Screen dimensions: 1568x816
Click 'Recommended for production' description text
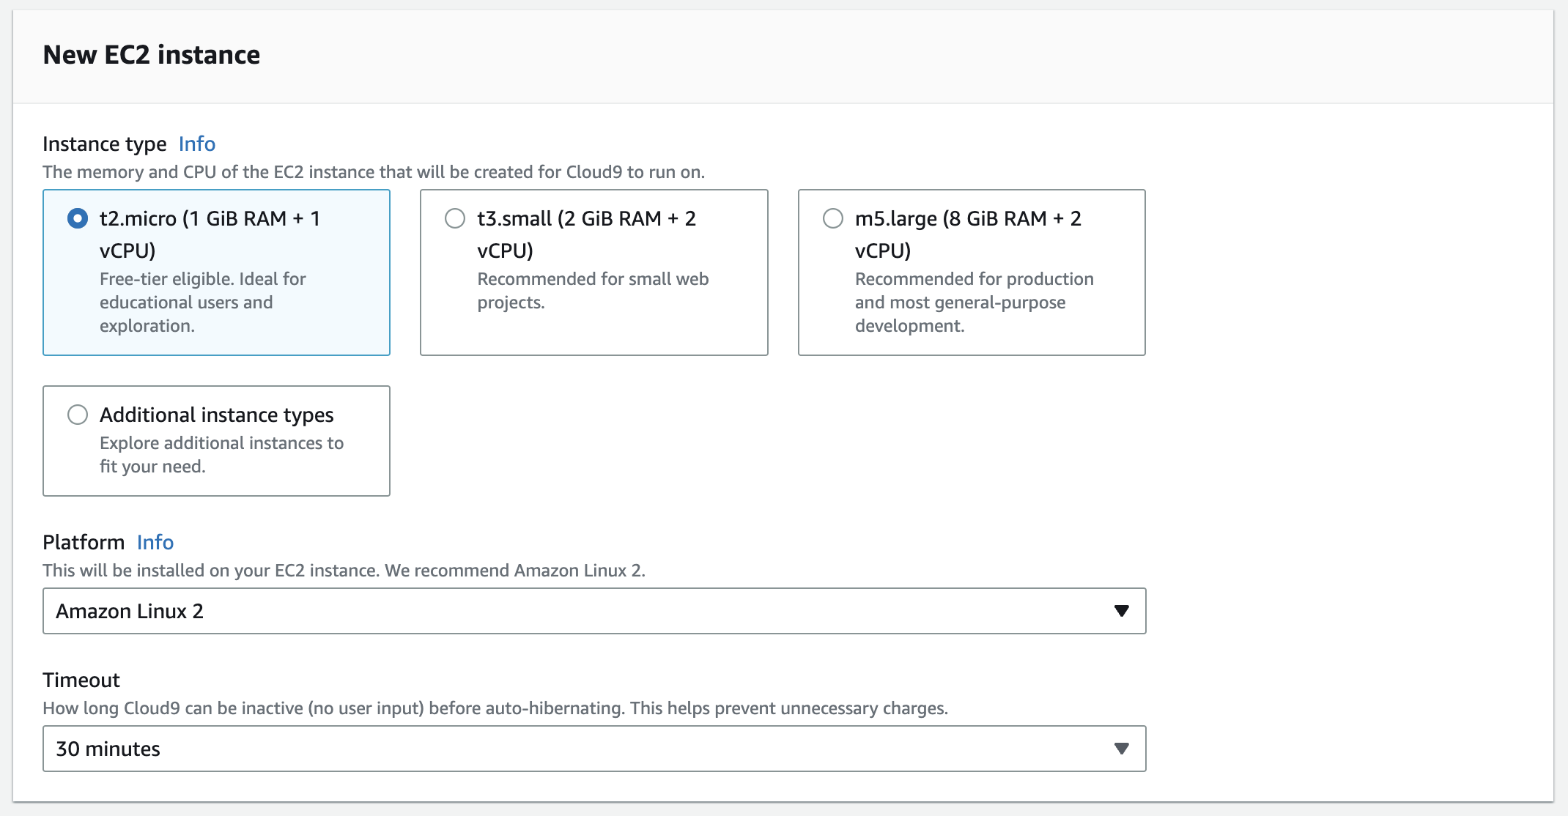pyautogui.click(x=974, y=303)
